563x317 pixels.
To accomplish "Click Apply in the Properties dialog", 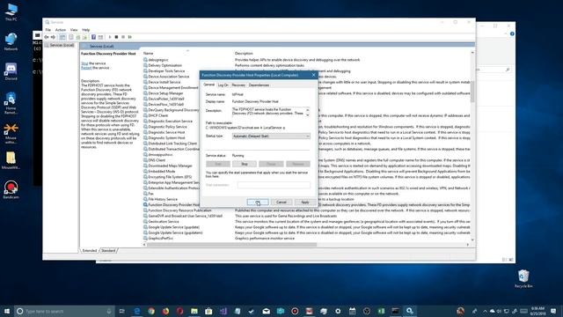I will 305,203.
